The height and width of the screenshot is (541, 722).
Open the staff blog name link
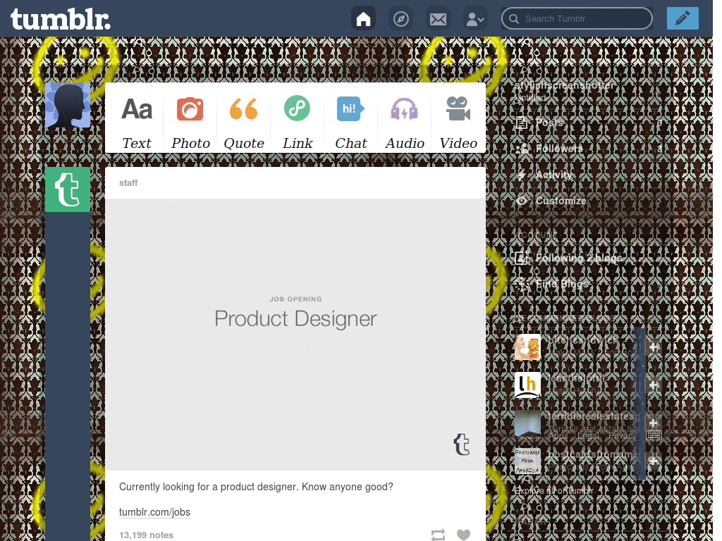[x=128, y=183]
